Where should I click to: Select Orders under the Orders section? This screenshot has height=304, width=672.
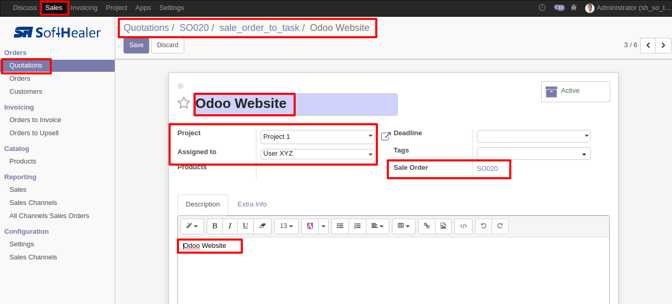click(x=20, y=79)
